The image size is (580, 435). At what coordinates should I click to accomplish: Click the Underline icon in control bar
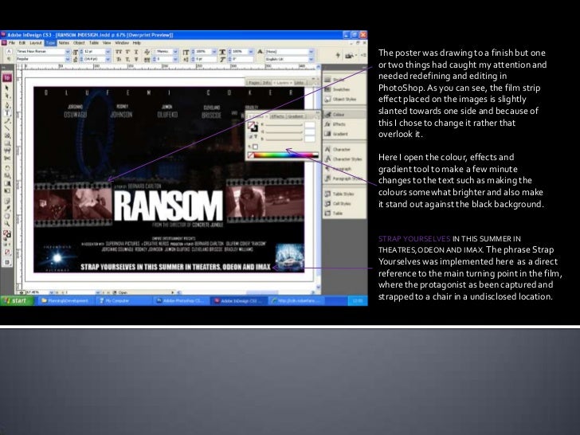click(136, 52)
